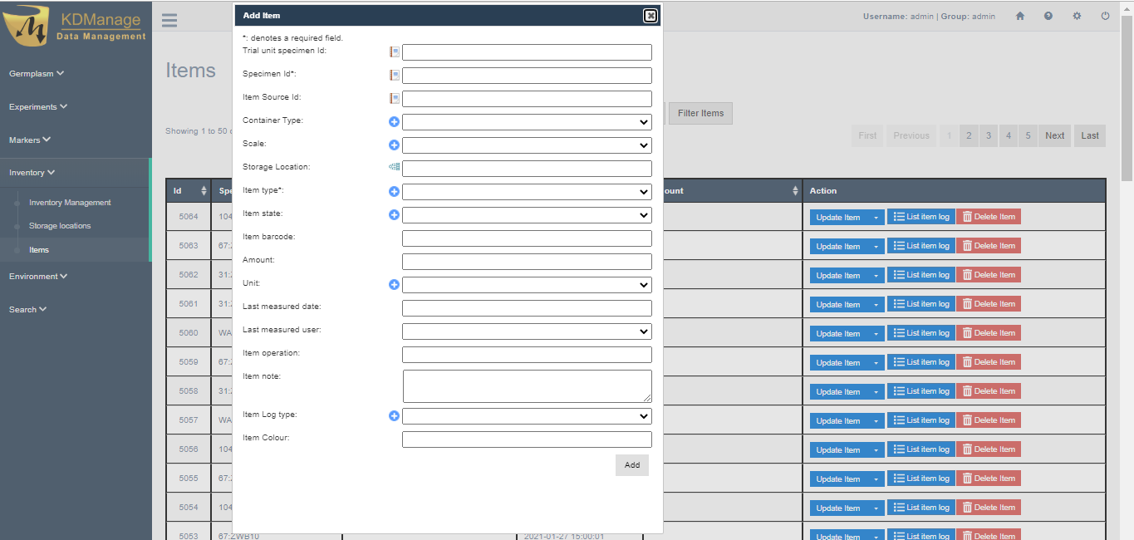The width and height of the screenshot is (1134, 540).
Task: Click the lookup icon beside Trial unit specimen Id
Action: 395,52
